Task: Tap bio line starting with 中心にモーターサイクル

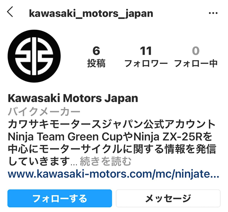Action: 112,149
